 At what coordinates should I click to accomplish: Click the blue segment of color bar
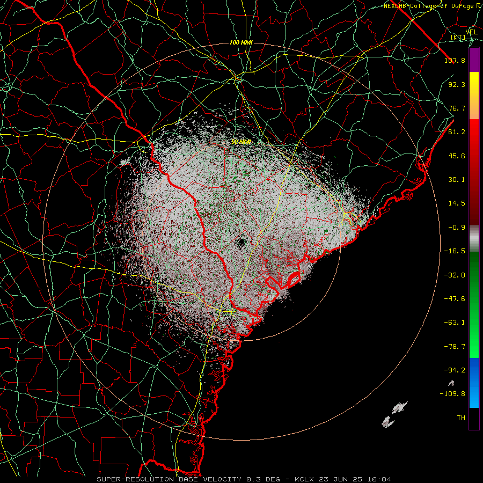474,383
